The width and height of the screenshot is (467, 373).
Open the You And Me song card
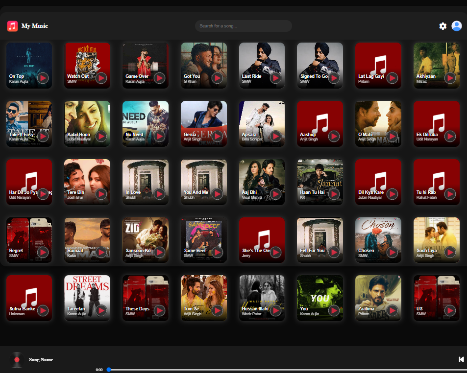[204, 182]
